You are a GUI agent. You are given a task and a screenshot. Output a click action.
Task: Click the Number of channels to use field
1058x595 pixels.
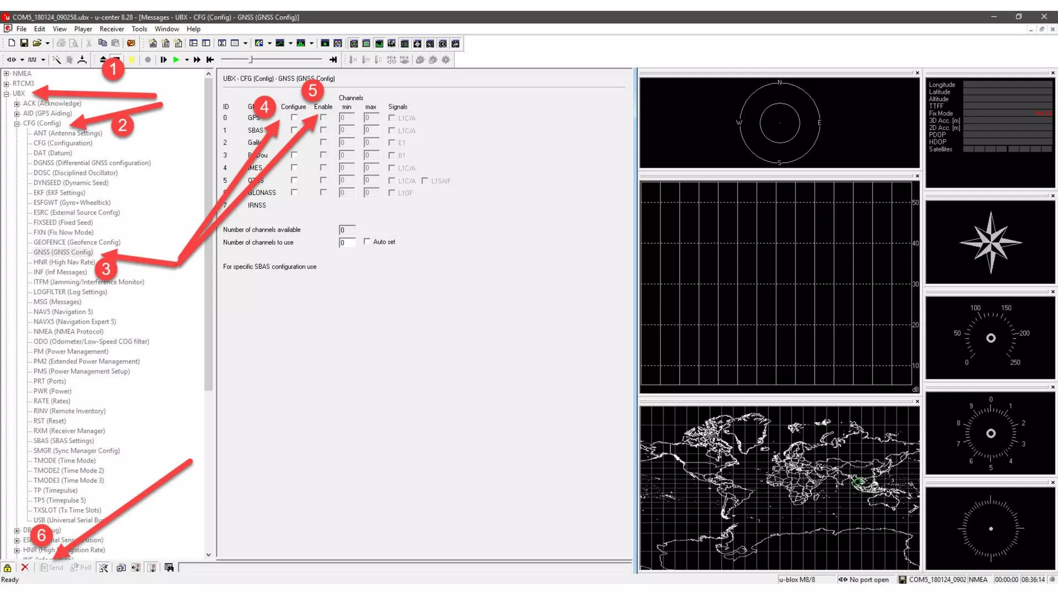pos(347,243)
